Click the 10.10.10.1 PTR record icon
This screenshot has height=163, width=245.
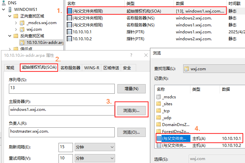pos(69,32)
